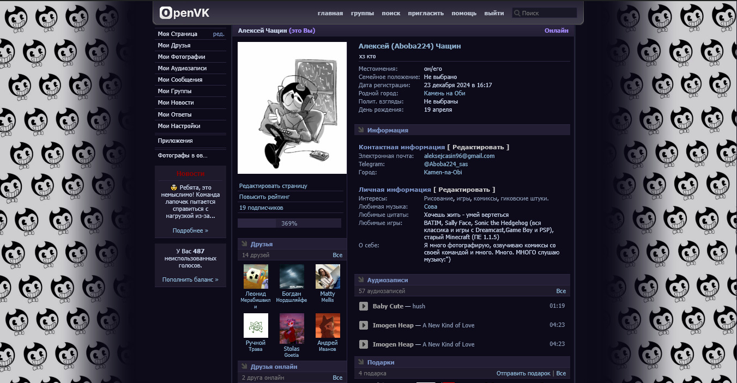Click Все in the Друзья section
The width and height of the screenshot is (737, 383).
(337, 255)
